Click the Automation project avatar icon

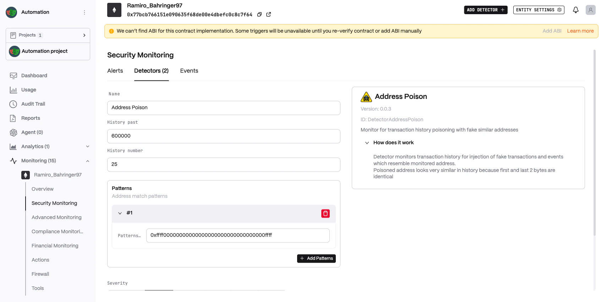pyautogui.click(x=15, y=51)
